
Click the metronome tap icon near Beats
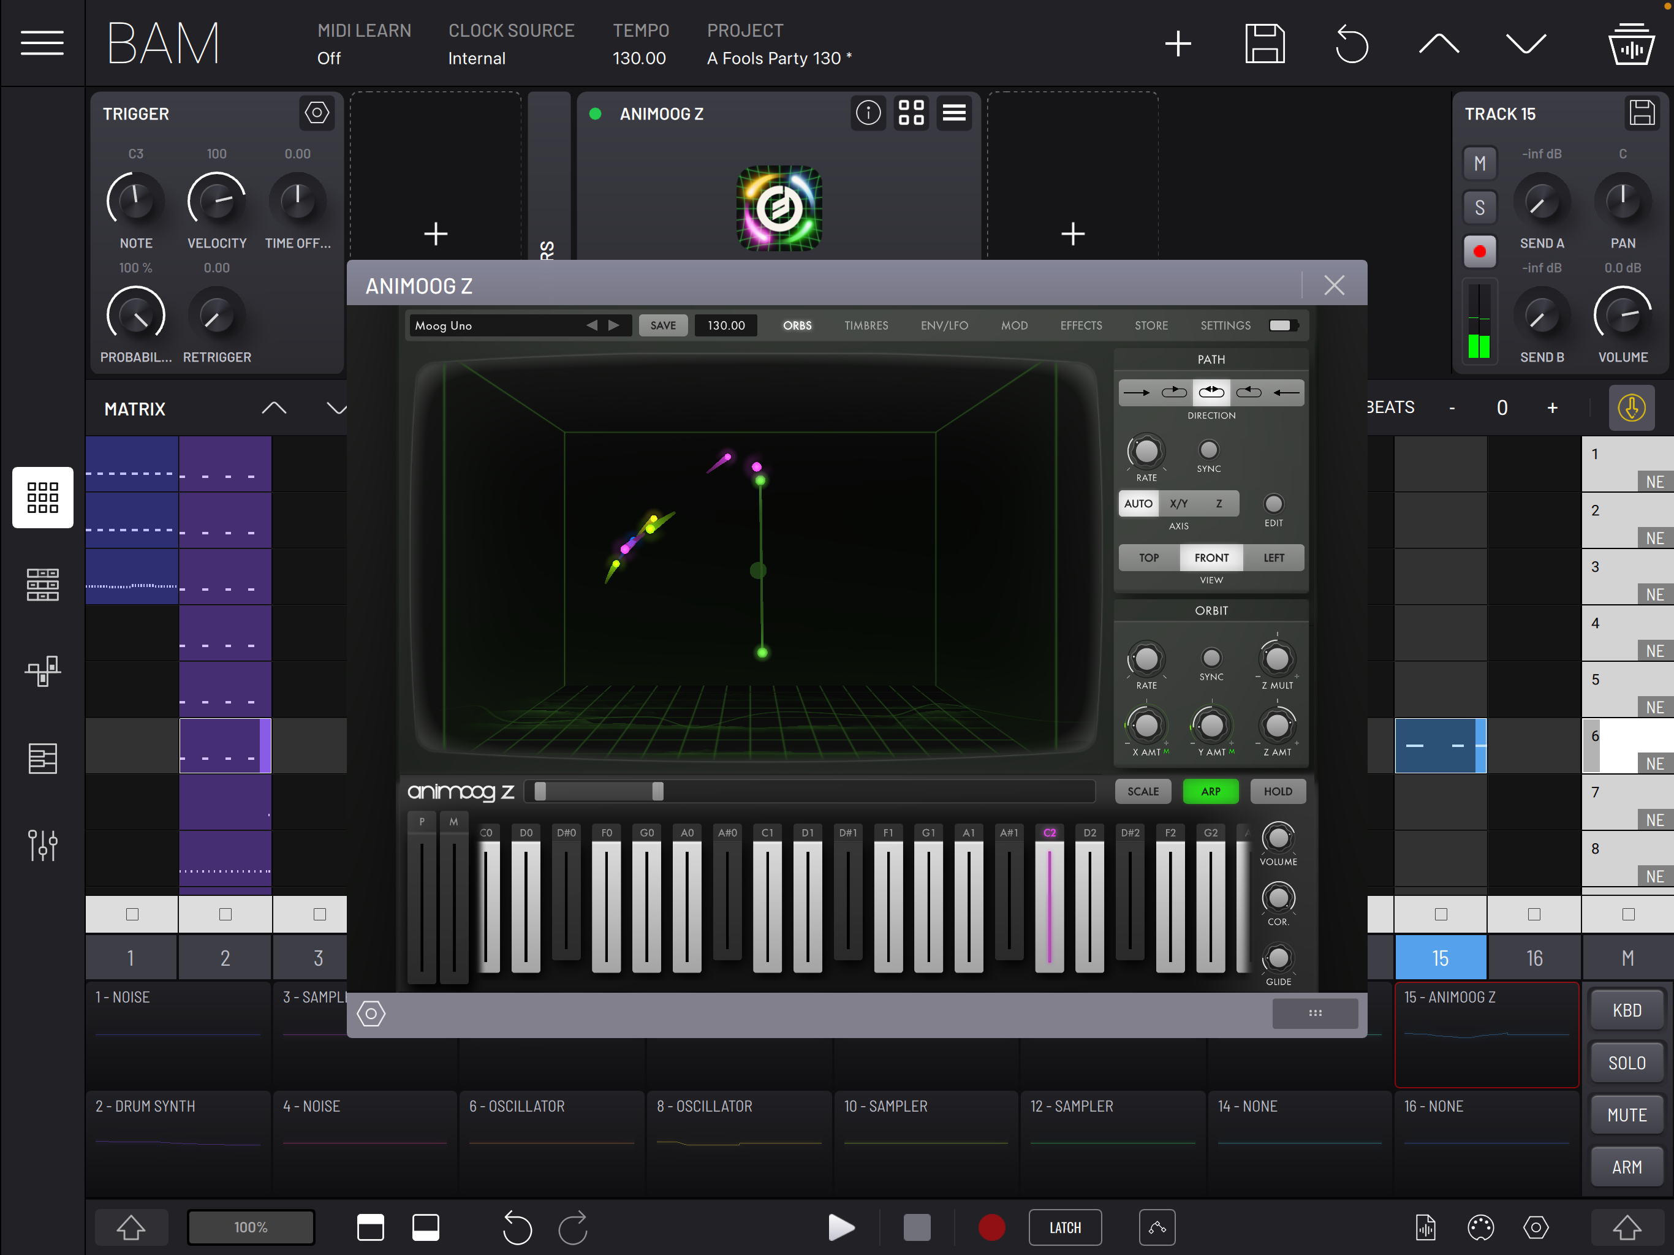pos(1631,408)
